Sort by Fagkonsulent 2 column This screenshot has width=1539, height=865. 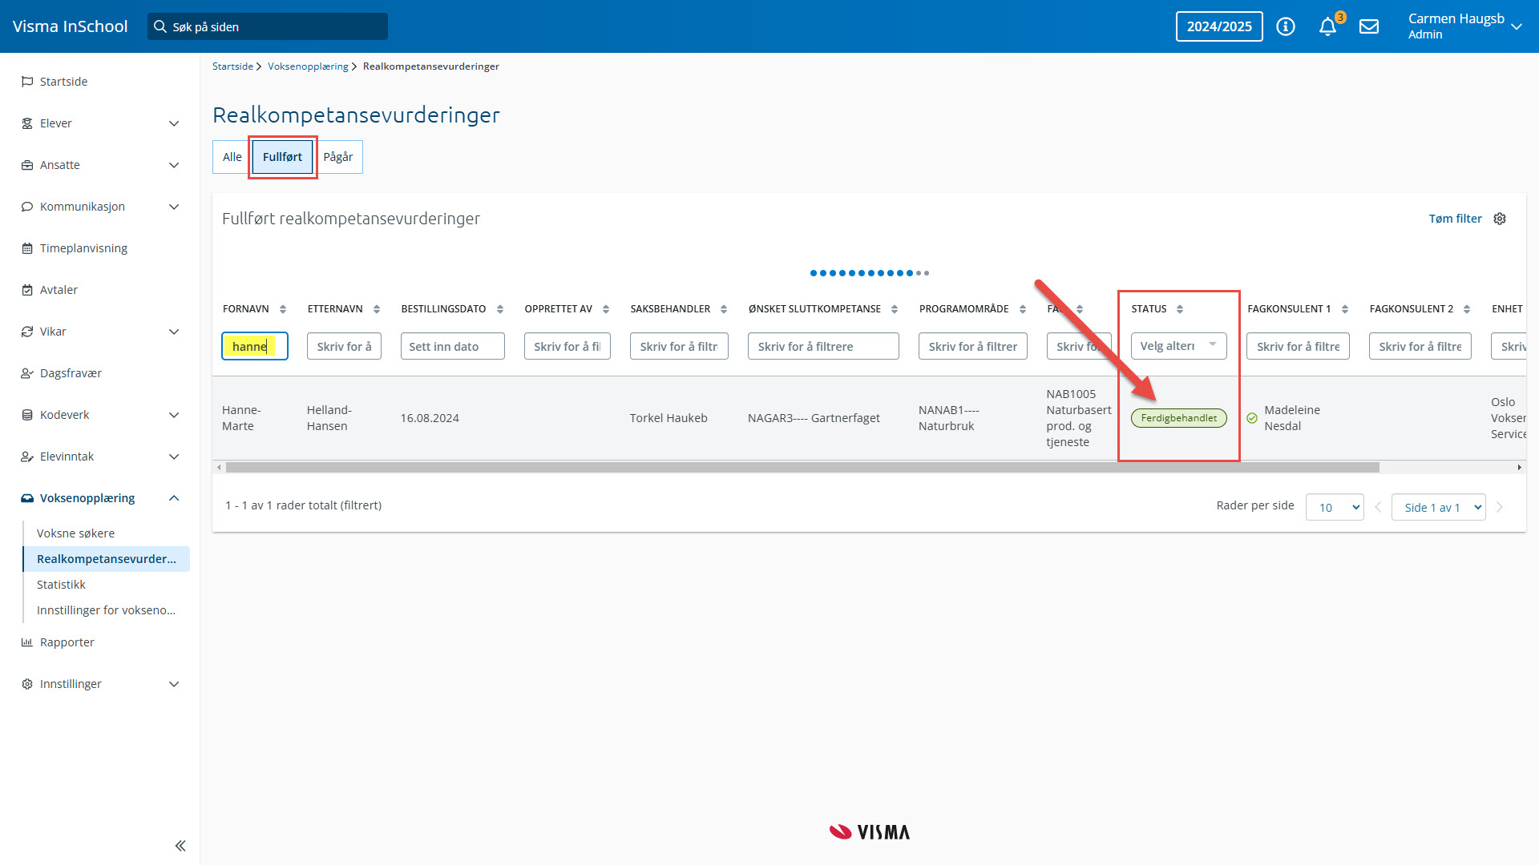[1467, 309]
